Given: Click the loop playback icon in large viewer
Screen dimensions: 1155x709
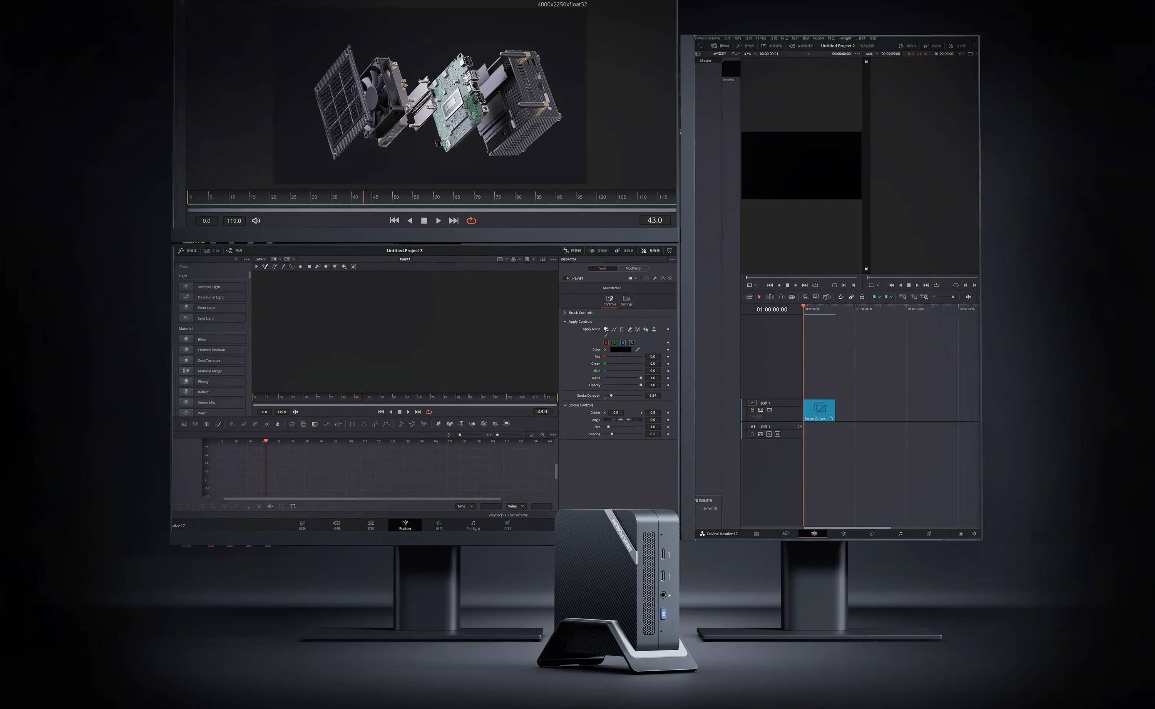Looking at the screenshot, I should [472, 220].
